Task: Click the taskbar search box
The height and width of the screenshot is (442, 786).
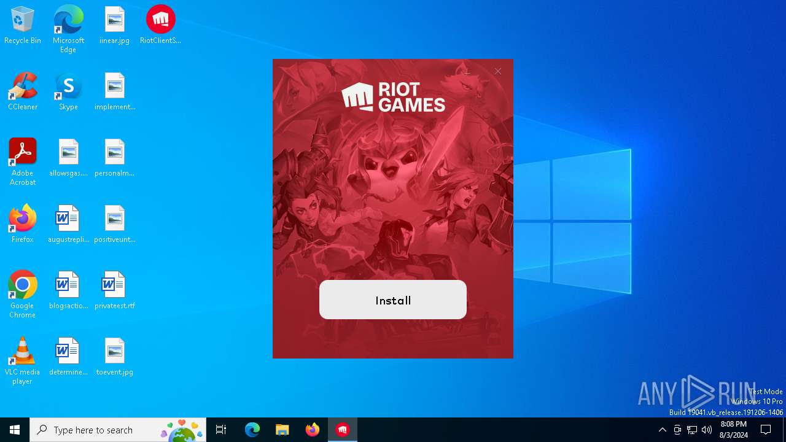Action: tap(118, 430)
